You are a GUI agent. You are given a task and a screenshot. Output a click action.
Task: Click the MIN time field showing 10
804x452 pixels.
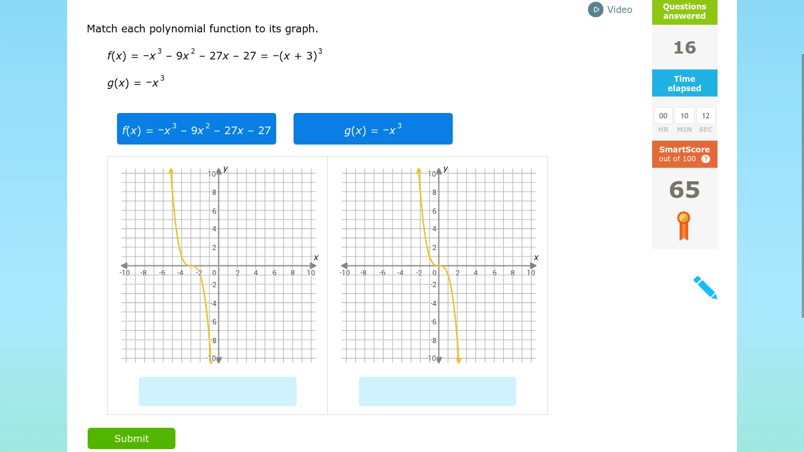pos(684,115)
